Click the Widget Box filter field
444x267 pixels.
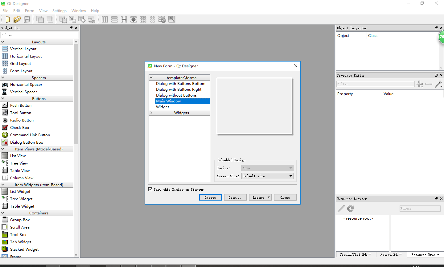39,35
